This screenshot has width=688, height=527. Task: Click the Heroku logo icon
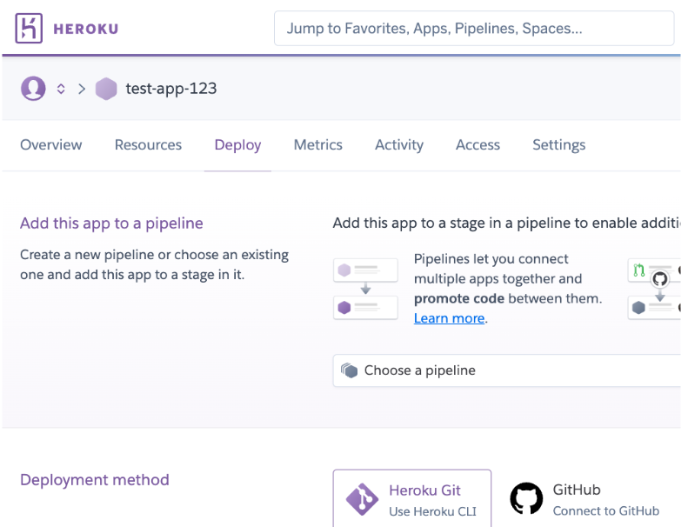29,28
